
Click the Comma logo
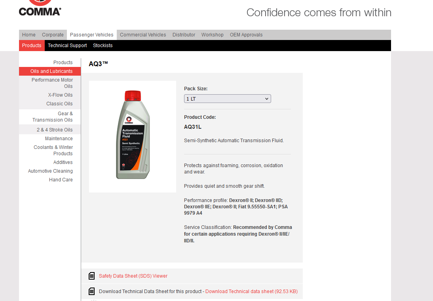click(40, 8)
